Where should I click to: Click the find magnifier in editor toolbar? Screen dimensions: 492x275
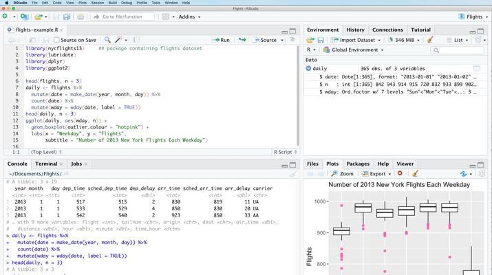coord(107,40)
